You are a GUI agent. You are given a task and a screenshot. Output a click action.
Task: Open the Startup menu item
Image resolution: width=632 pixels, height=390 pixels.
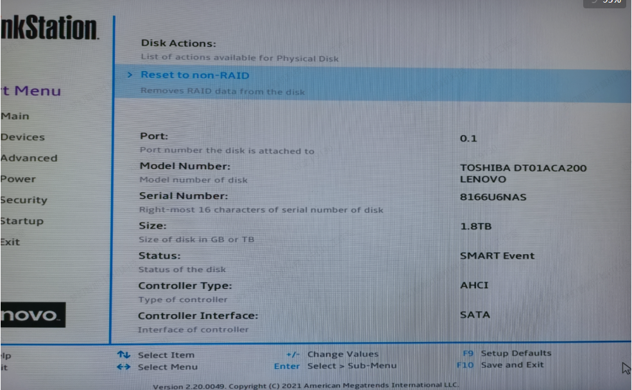[22, 221]
